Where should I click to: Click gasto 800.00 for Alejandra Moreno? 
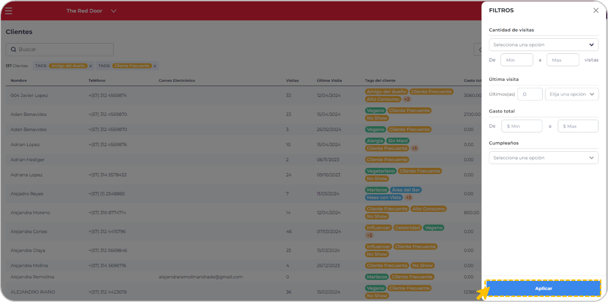click(x=472, y=213)
